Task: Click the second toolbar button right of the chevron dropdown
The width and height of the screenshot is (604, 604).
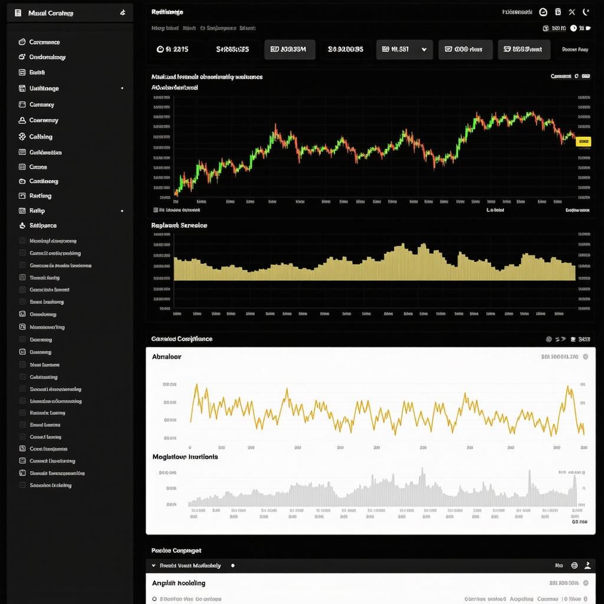Action: tap(524, 50)
